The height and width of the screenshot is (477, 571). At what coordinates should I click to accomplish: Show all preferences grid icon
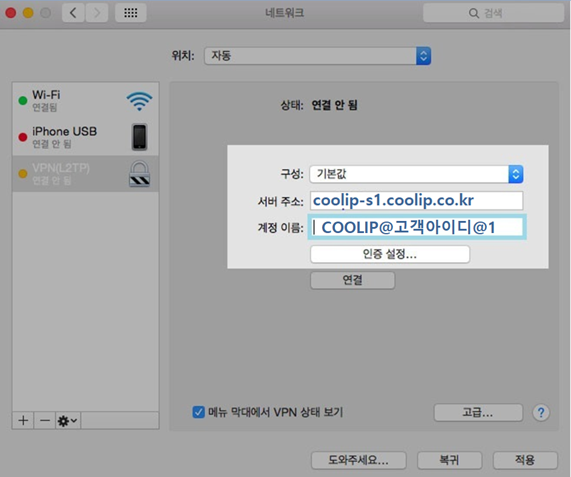click(131, 13)
